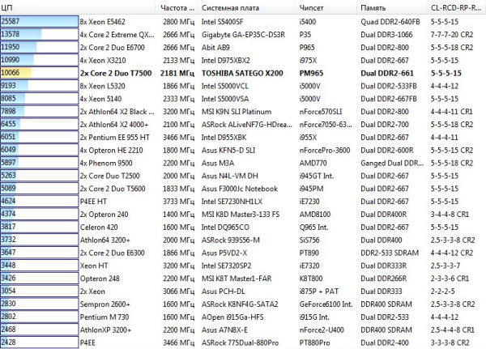486x349 pixels.
Task: Click the Dual DDR2-661 memory cell
Action: pyautogui.click(x=387, y=74)
